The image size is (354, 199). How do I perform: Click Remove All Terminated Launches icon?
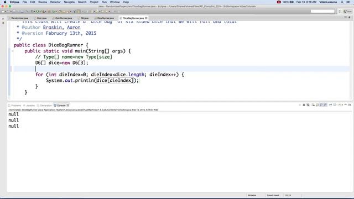[308, 105]
